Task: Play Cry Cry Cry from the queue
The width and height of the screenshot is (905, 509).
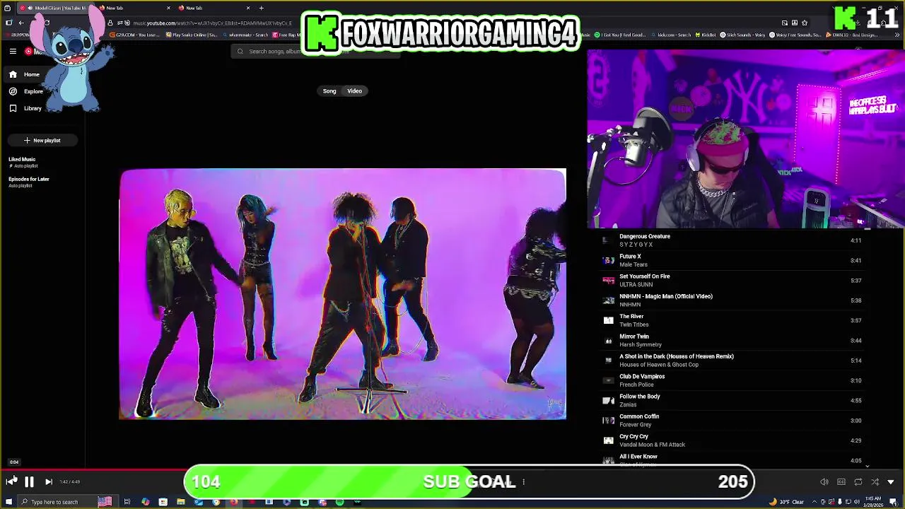Action: [x=732, y=440]
